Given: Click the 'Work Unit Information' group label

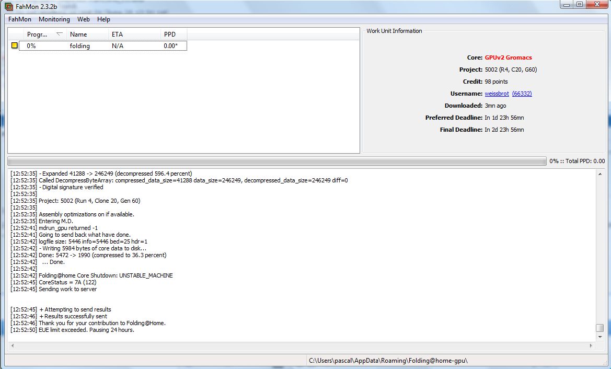Looking at the screenshot, I should 394,31.
